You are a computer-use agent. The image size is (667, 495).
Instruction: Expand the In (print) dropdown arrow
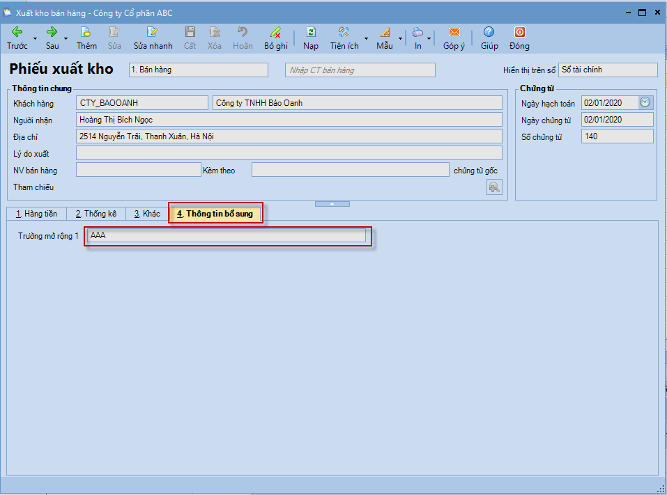(429, 38)
